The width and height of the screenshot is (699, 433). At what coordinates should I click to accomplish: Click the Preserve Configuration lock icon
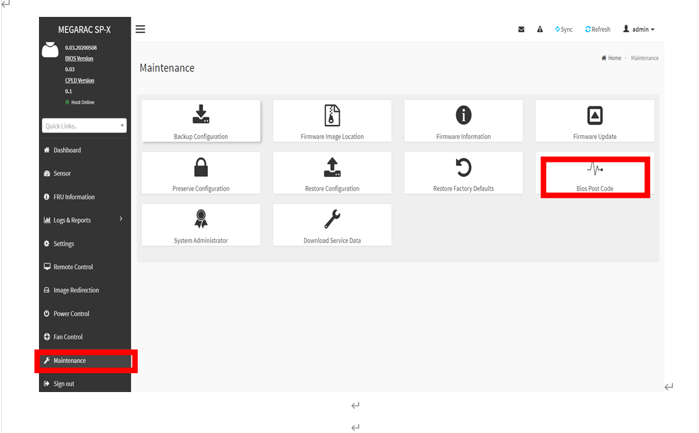[x=201, y=168]
